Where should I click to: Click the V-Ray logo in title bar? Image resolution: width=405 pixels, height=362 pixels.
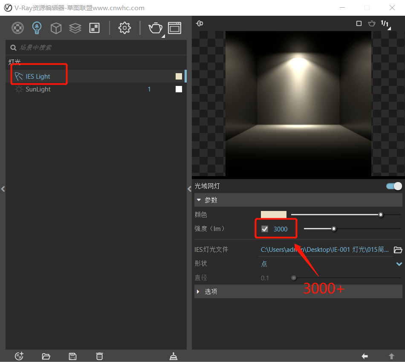coord(8,8)
